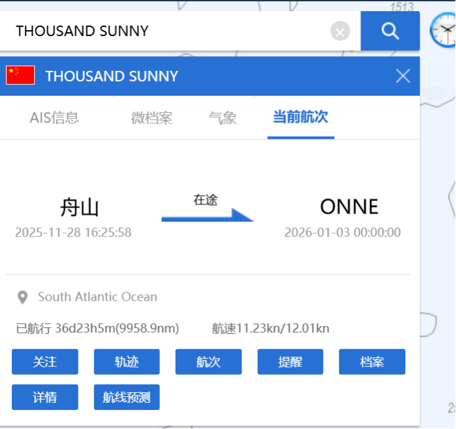456x429 pixels.
Task: Click the location pin icon
Action: (x=22, y=298)
